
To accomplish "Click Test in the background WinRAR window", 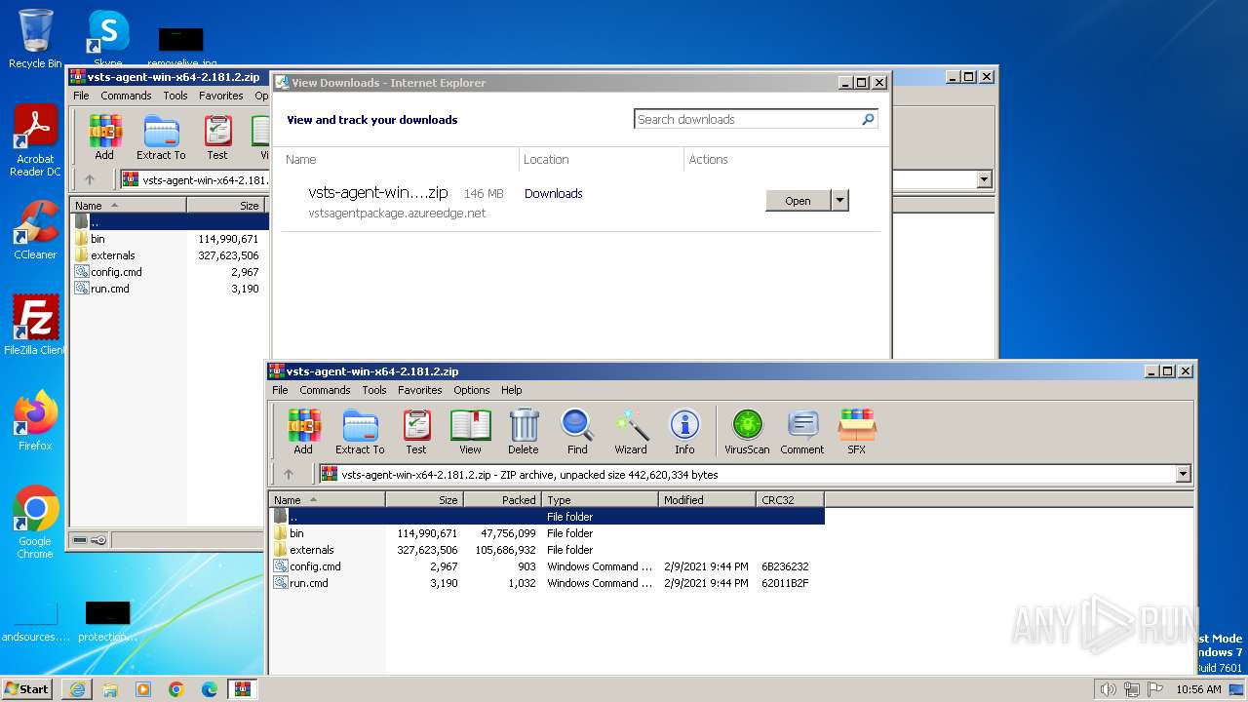I will [217, 137].
